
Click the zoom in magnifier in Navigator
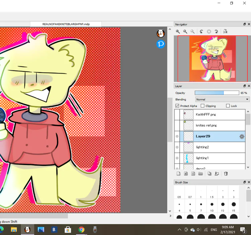click(x=178, y=31)
